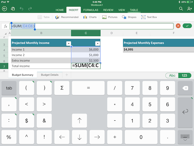Click the fx function icon

(x=5, y=26)
